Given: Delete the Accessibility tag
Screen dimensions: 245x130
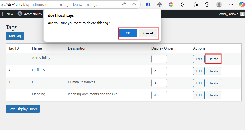Looking at the screenshot, I should (213, 59).
